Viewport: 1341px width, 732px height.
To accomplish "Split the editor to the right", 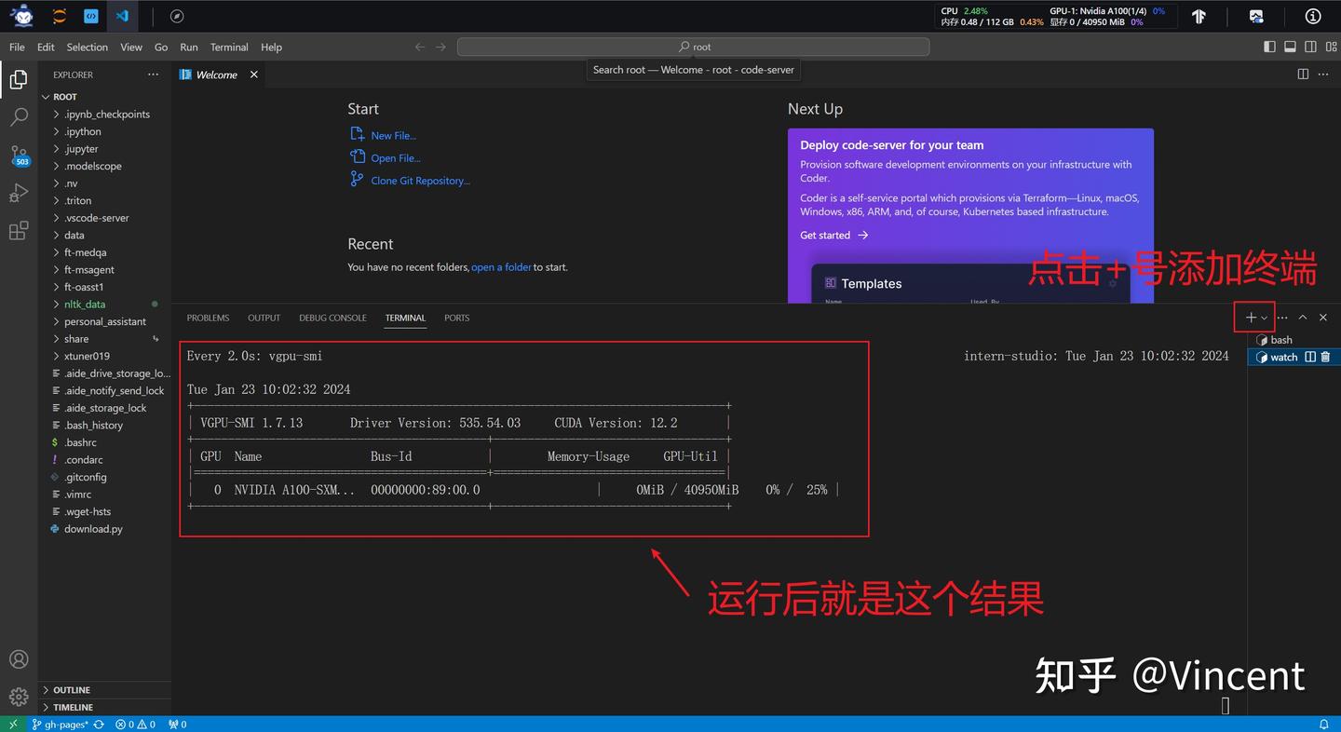I will [x=1303, y=75].
